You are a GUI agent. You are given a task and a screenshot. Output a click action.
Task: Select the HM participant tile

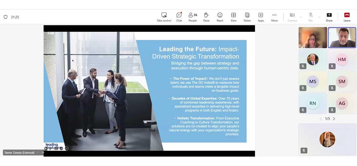342,60
